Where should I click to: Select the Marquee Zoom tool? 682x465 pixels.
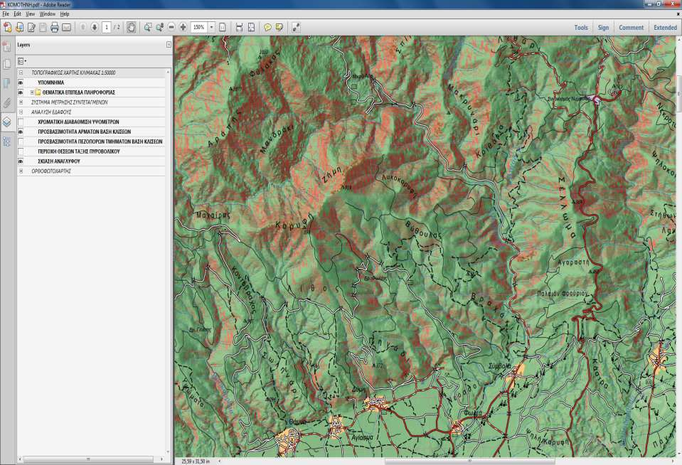point(148,28)
